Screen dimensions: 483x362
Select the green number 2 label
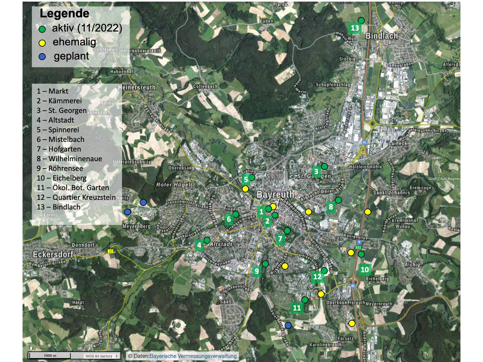267,221
